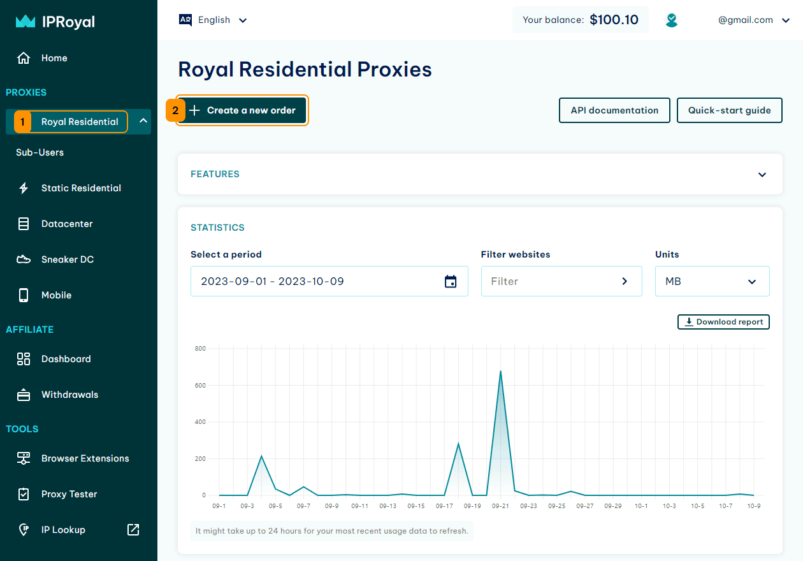Image resolution: width=803 pixels, height=561 pixels.
Task: Click the balance $100.10 display
Action: tap(581, 20)
